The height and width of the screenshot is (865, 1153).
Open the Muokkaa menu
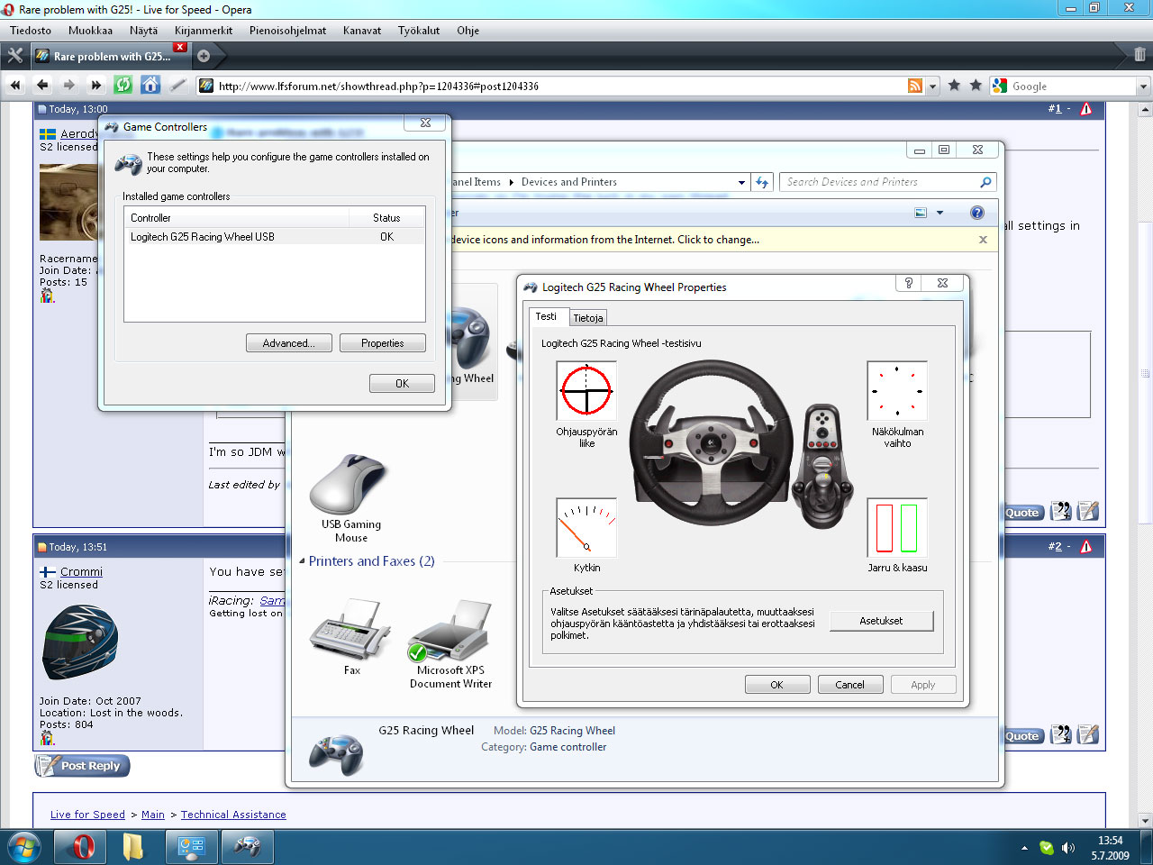pos(90,30)
